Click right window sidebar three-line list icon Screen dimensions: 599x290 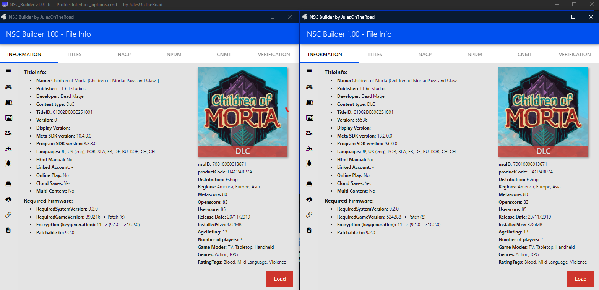coord(309,71)
